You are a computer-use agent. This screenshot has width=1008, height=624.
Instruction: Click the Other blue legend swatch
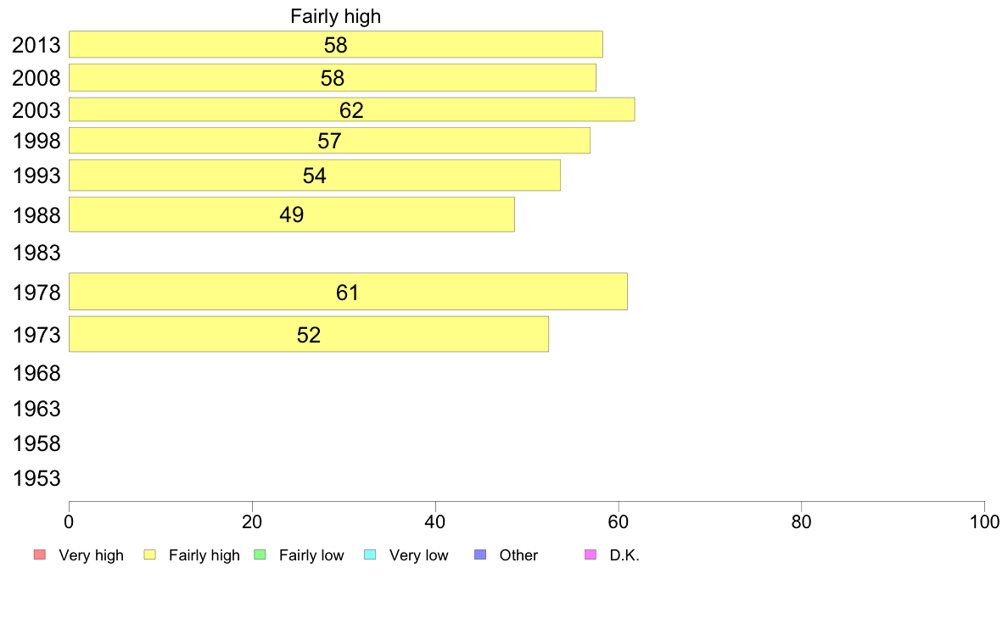480,554
